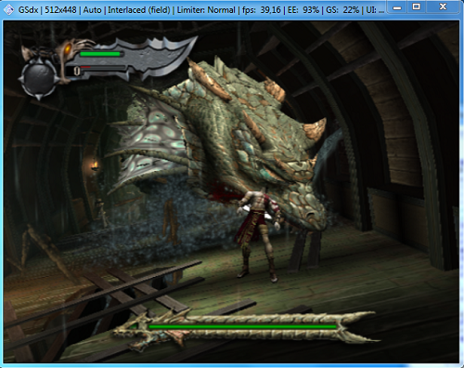Screen dimensions: 464x368
Task: Click the glowing orange eye on HUD
Action: pyautogui.click(x=68, y=48)
